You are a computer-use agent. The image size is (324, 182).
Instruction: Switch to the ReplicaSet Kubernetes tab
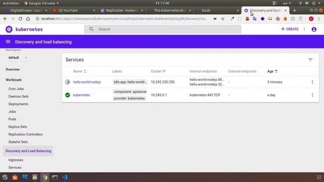coord(122,10)
